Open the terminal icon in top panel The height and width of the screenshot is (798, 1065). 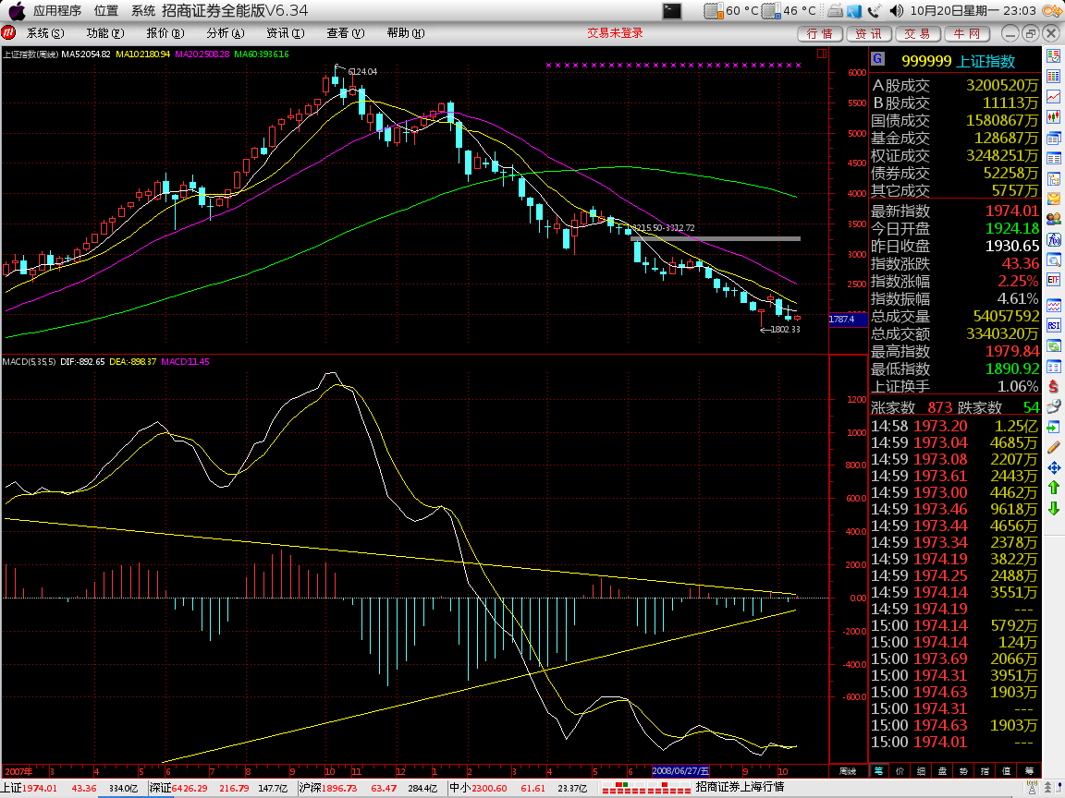[672, 11]
